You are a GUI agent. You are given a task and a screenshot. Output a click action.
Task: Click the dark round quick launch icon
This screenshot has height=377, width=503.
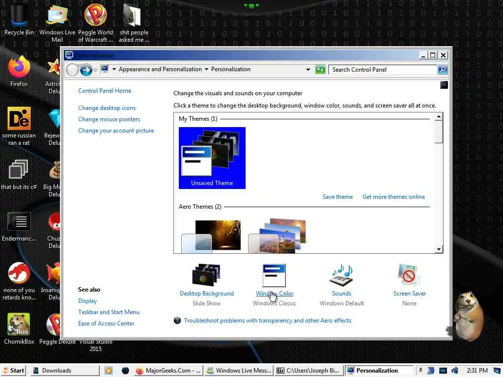pyautogui.click(x=125, y=371)
